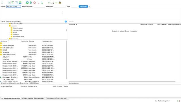
Task: Toggle the local directory tree icon
Action: (x=13, y=3)
